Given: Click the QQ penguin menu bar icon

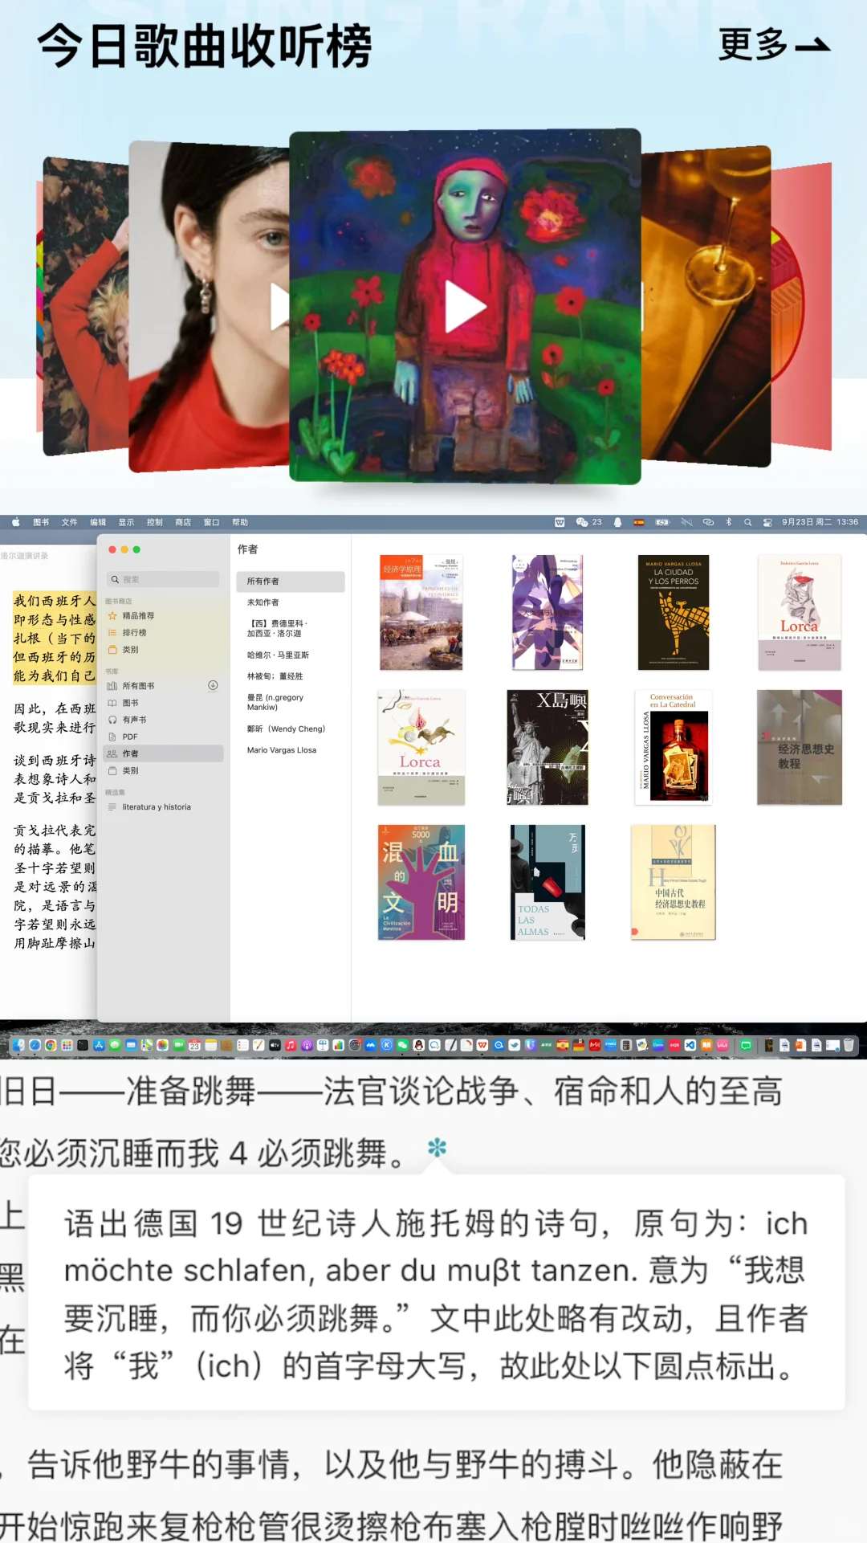Looking at the screenshot, I should click(x=617, y=522).
